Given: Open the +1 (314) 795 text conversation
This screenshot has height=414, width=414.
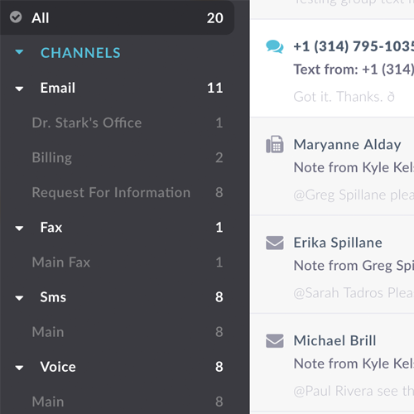Looking at the screenshot, I should point(332,68).
